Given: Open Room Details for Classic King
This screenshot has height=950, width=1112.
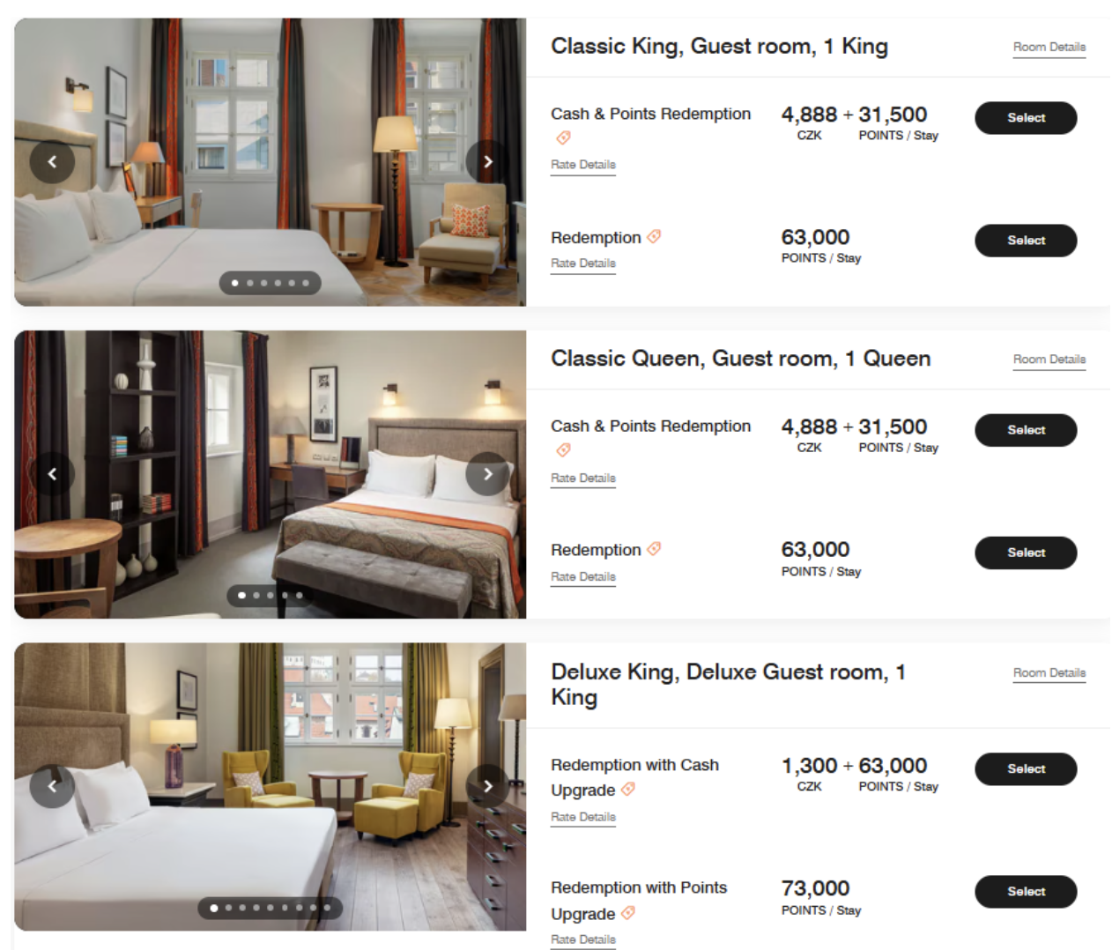Looking at the screenshot, I should tap(1049, 48).
